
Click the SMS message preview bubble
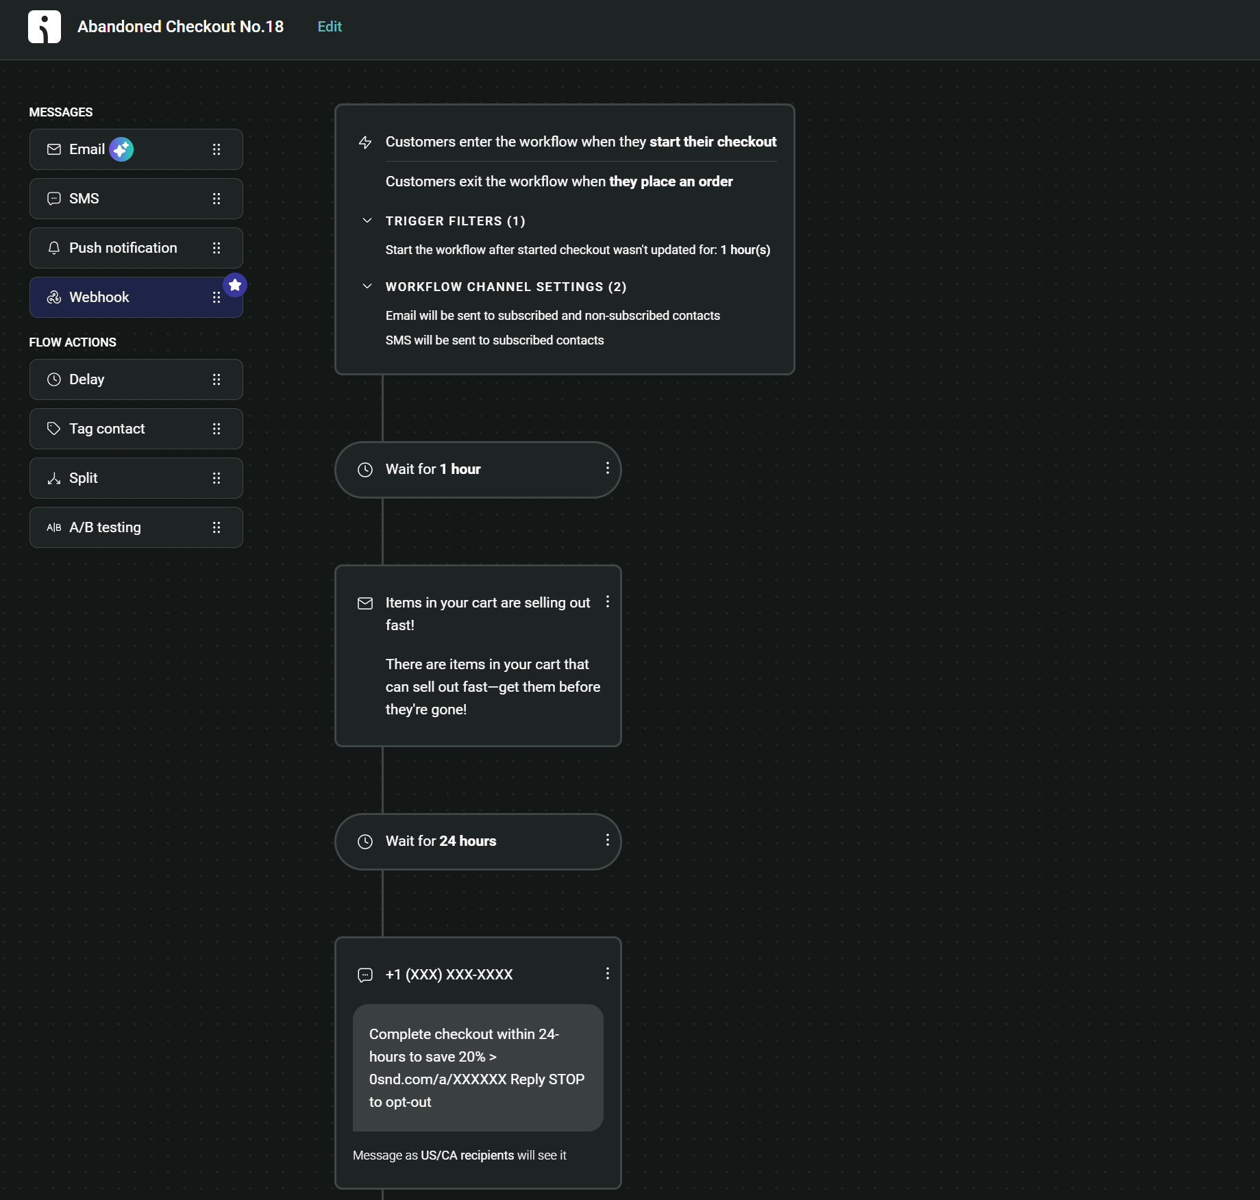(x=478, y=1068)
